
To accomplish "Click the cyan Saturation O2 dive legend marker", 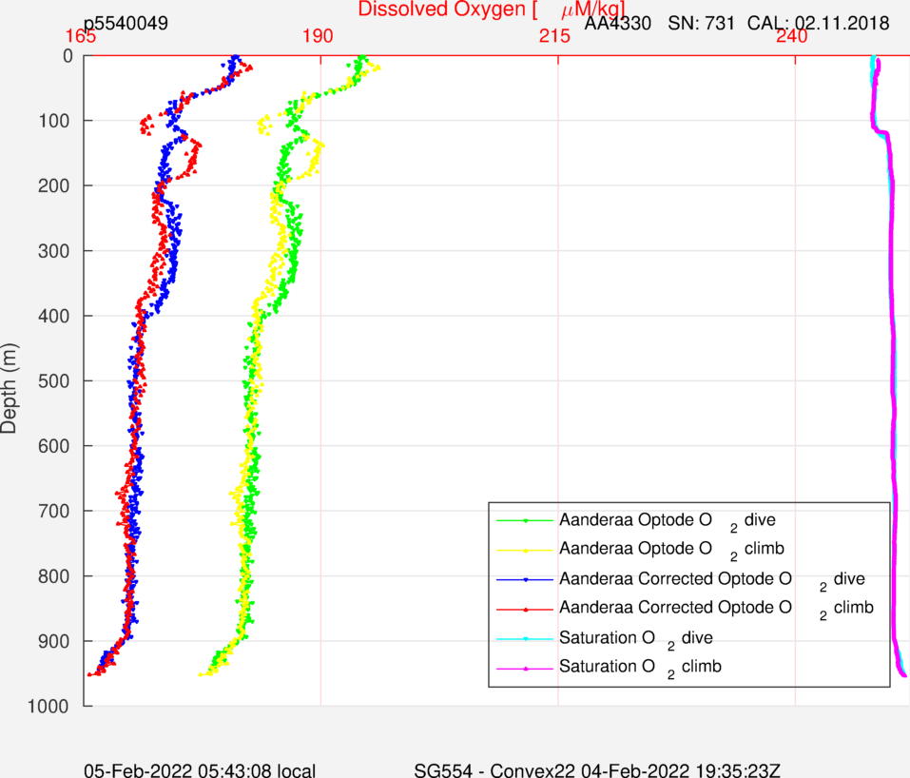I will click(x=525, y=638).
